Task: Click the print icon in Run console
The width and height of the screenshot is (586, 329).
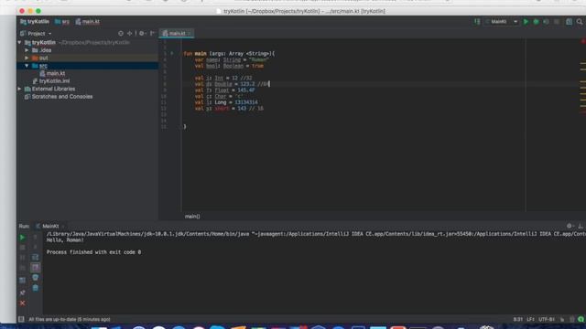Action: (35, 278)
